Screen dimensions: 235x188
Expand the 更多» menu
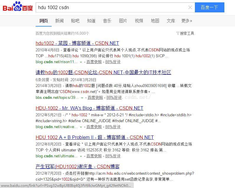187,21
